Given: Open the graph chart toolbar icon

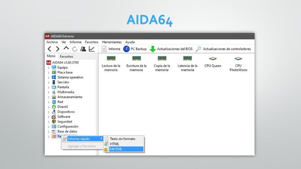Looking at the screenshot, I should click(x=92, y=49).
